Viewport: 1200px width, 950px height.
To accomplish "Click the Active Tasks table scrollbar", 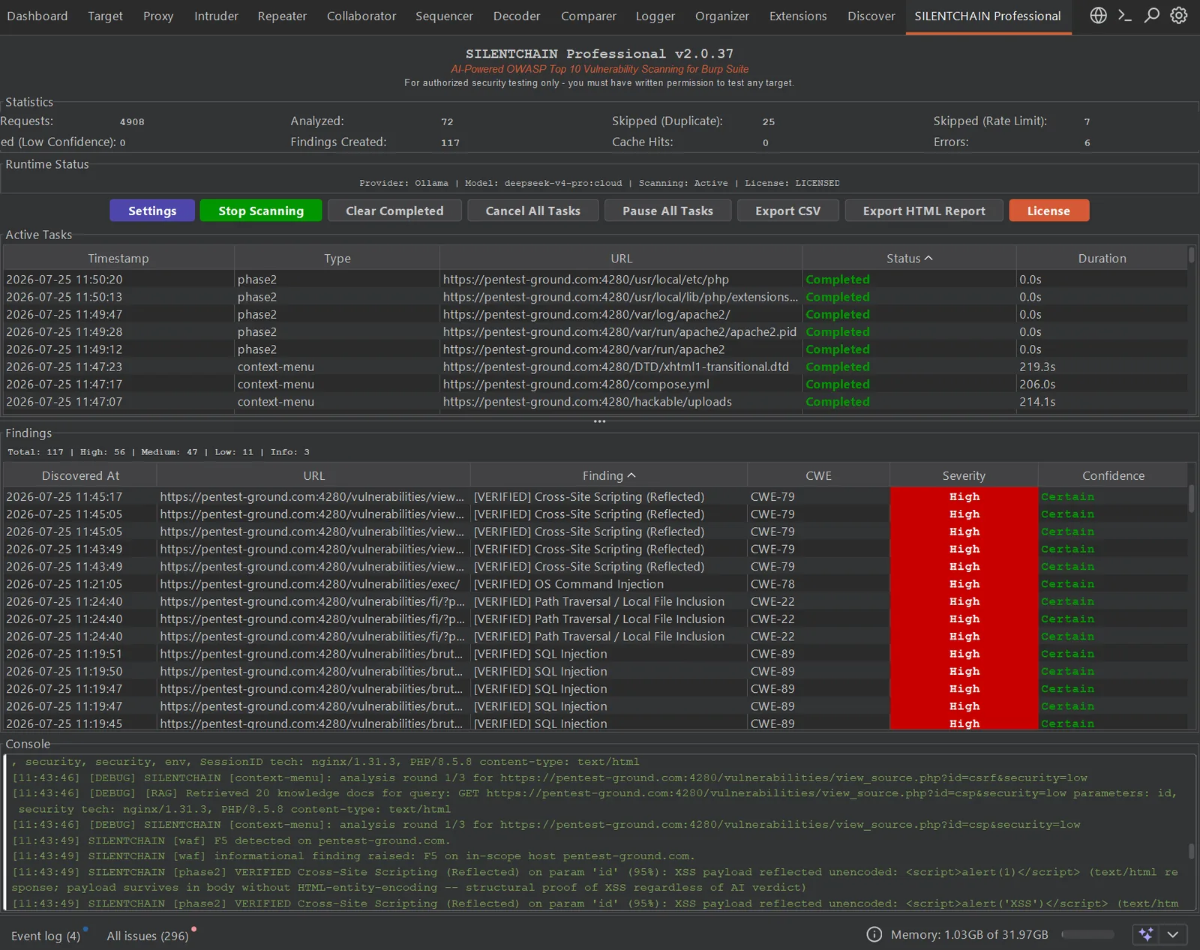I will 1191,255.
